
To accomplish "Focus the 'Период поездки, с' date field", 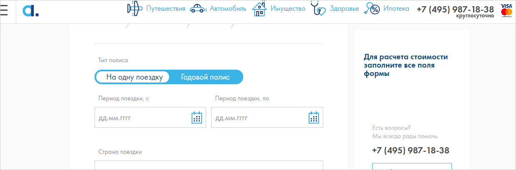I will tap(142, 118).
